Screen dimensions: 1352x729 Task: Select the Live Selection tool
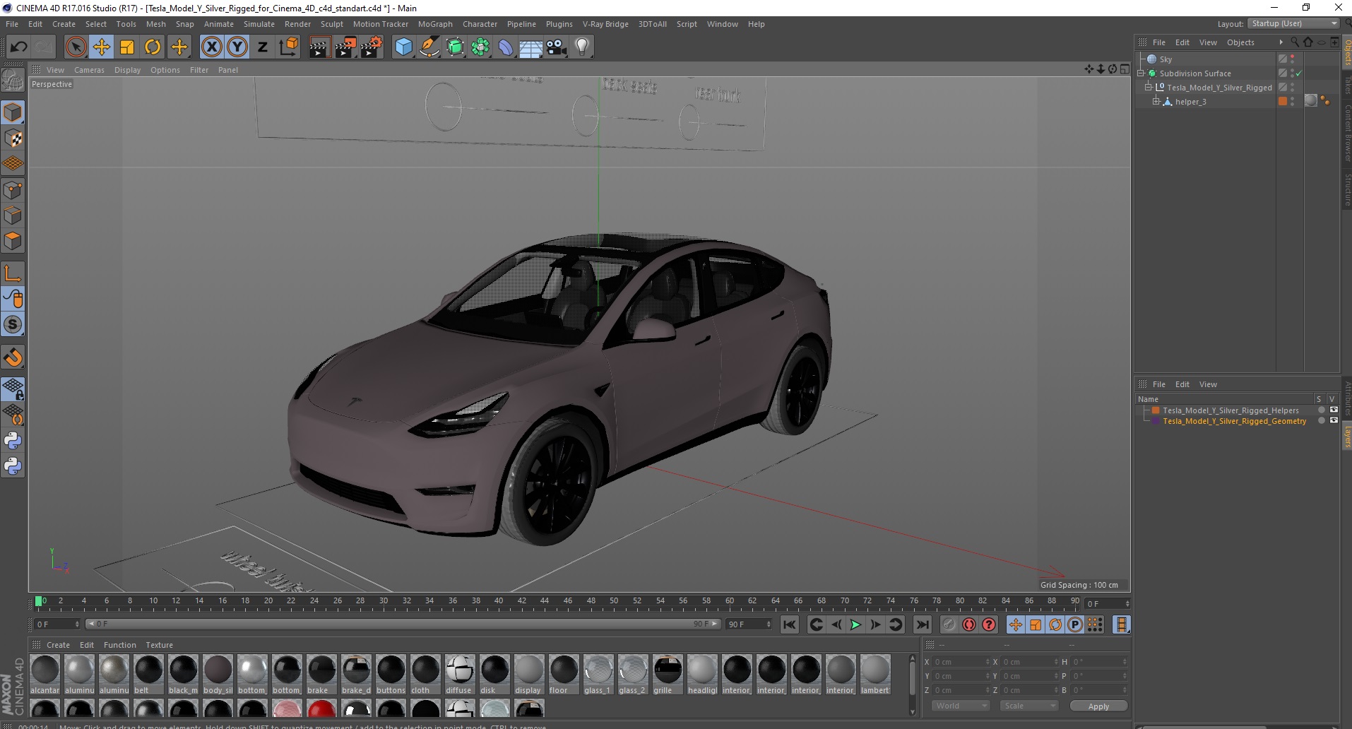pos(76,47)
